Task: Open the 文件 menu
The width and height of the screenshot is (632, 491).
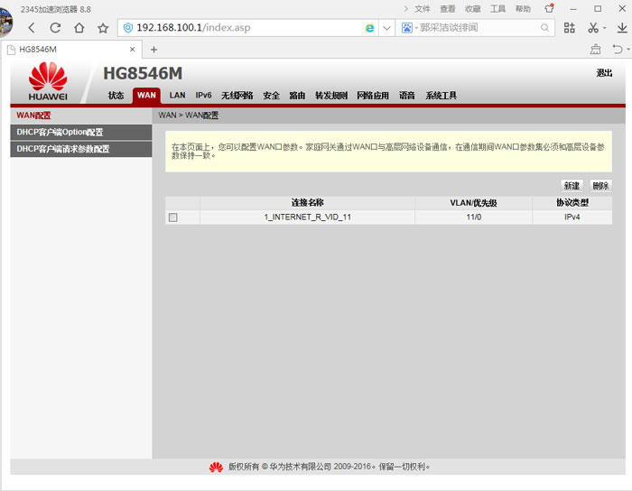Action: [x=423, y=8]
